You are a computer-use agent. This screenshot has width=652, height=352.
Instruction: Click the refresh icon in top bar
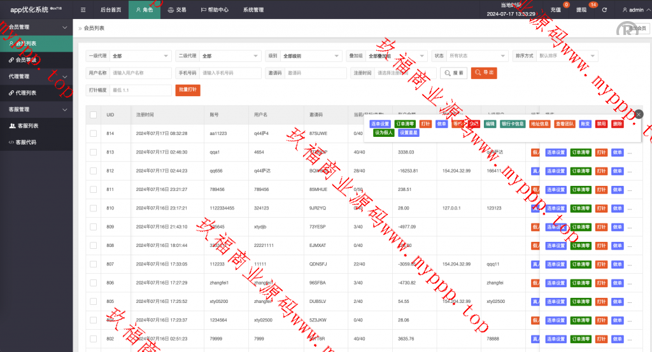[604, 10]
